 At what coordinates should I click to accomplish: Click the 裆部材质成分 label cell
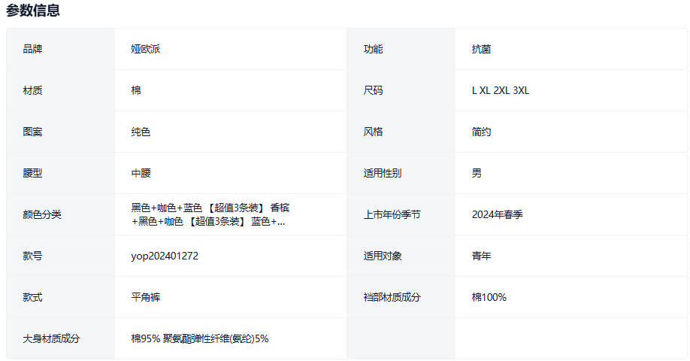point(392,297)
